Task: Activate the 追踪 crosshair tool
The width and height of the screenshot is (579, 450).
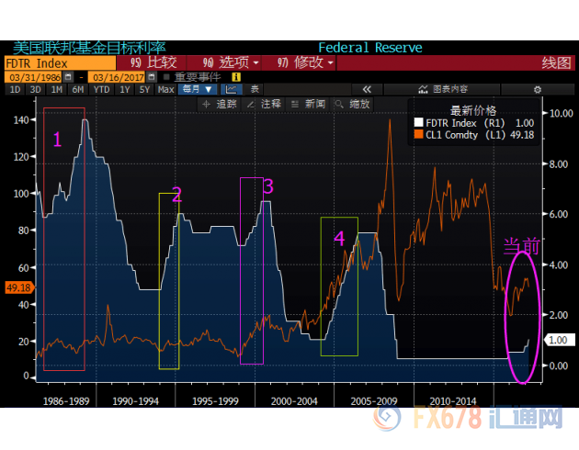Action: pyautogui.click(x=219, y=104)
